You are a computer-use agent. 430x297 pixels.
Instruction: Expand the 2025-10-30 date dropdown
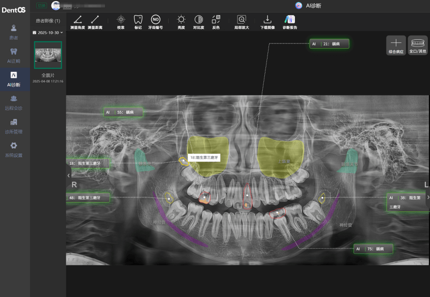point(48,33)
